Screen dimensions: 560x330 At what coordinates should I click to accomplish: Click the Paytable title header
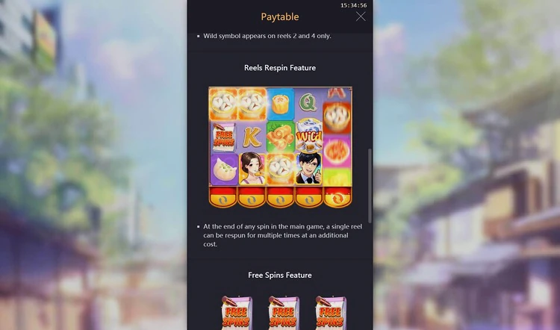[280, 16]
